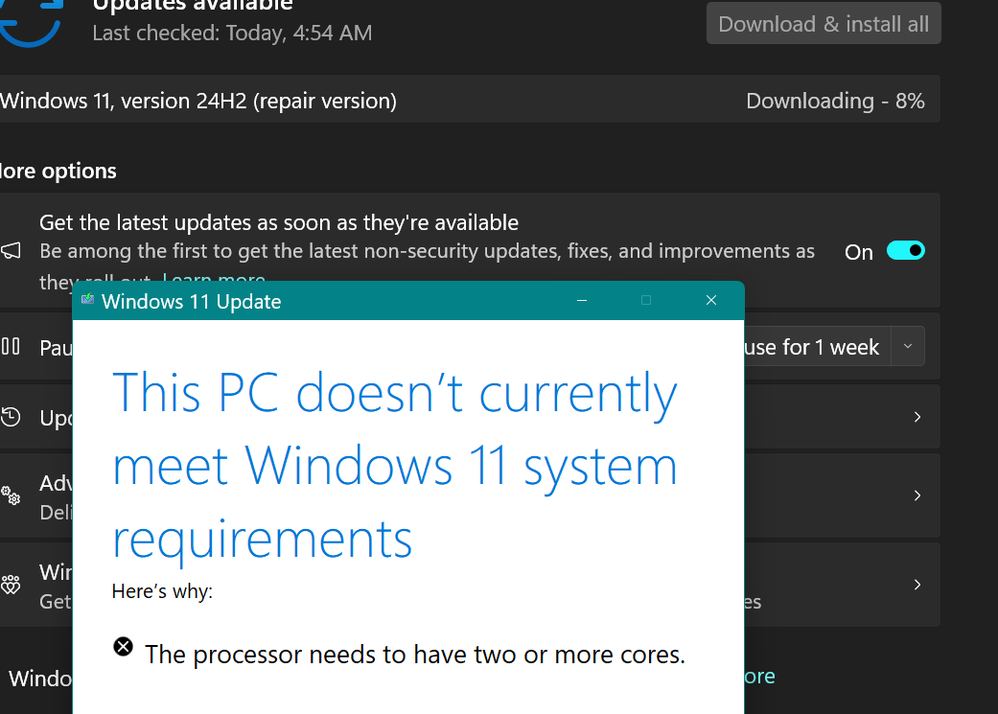Open the megaphone icon beside latest updates
Screen dimensions: 998x714
[11, 251]
